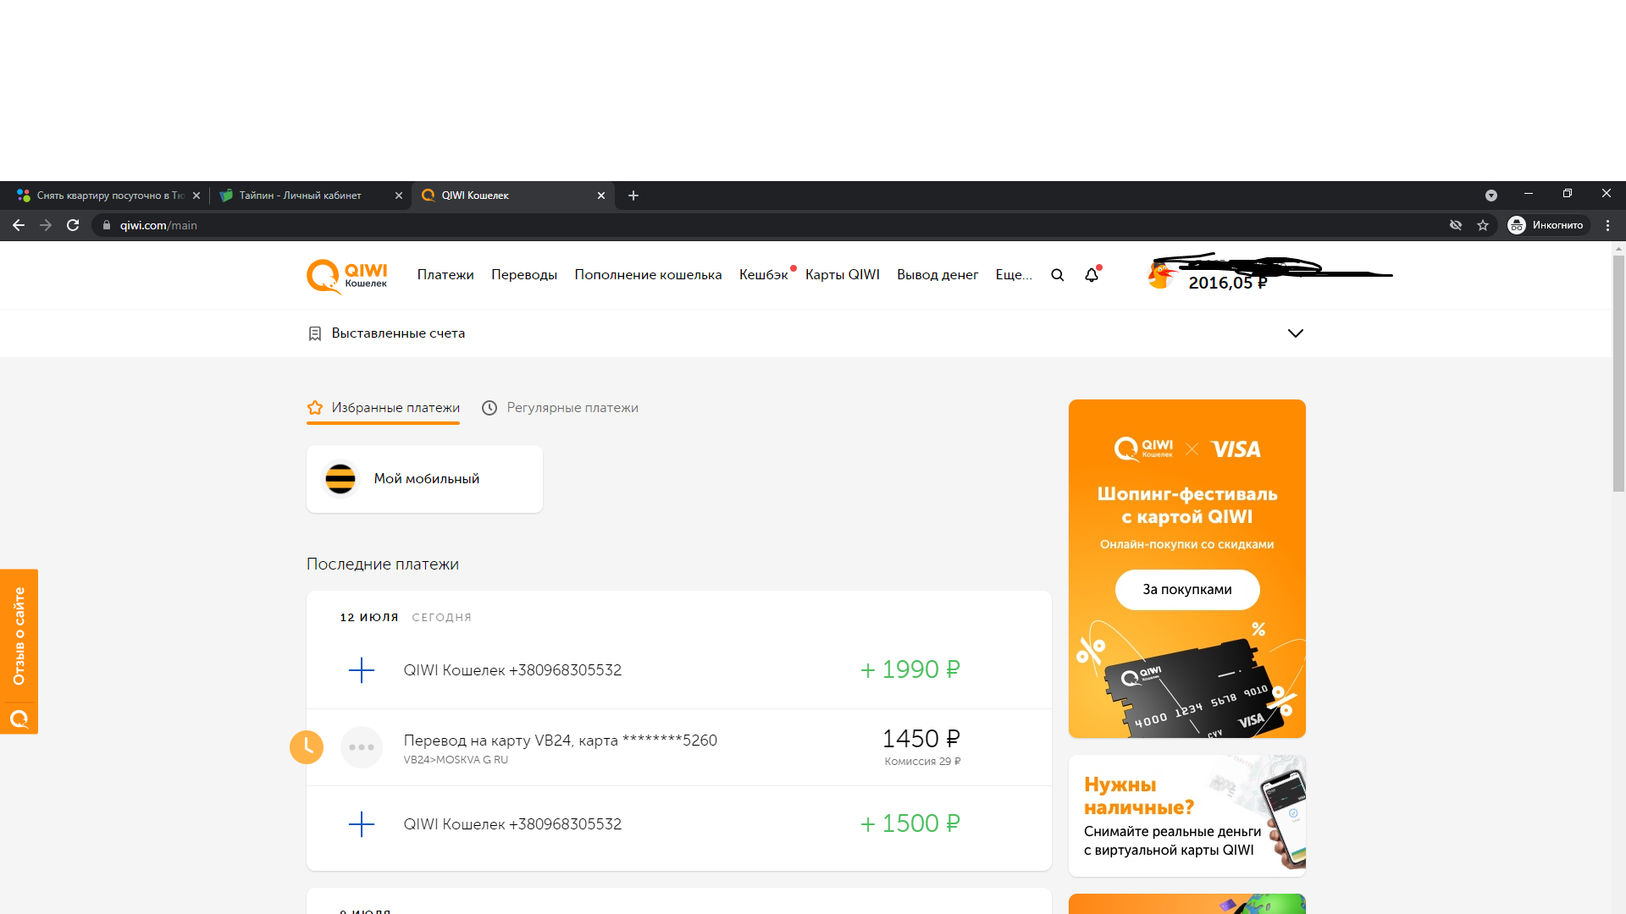Screen dimensions: 1626x914
Task: Open the Выставленные счета link
Action: click(398, 333)
